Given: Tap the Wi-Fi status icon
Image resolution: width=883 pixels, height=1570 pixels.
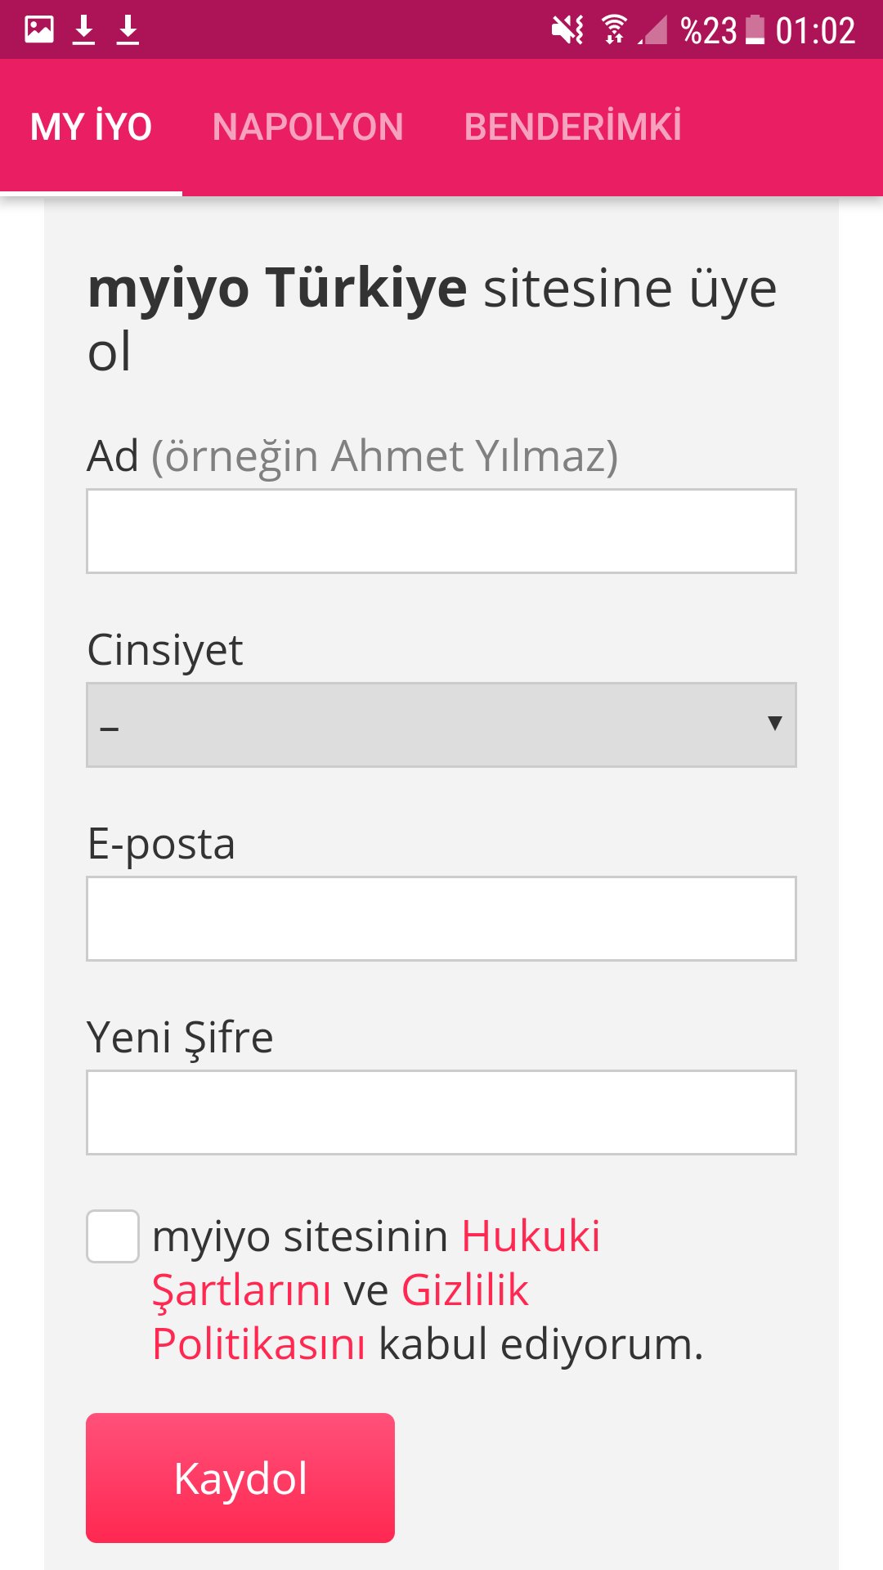Looking at the screenshot, I should [614, 30].
